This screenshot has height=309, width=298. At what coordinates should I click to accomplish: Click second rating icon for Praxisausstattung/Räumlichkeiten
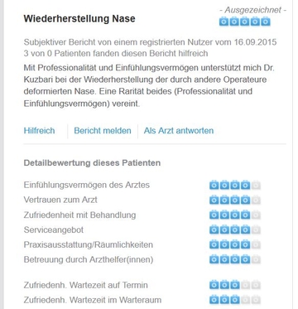tap(224, 244)
